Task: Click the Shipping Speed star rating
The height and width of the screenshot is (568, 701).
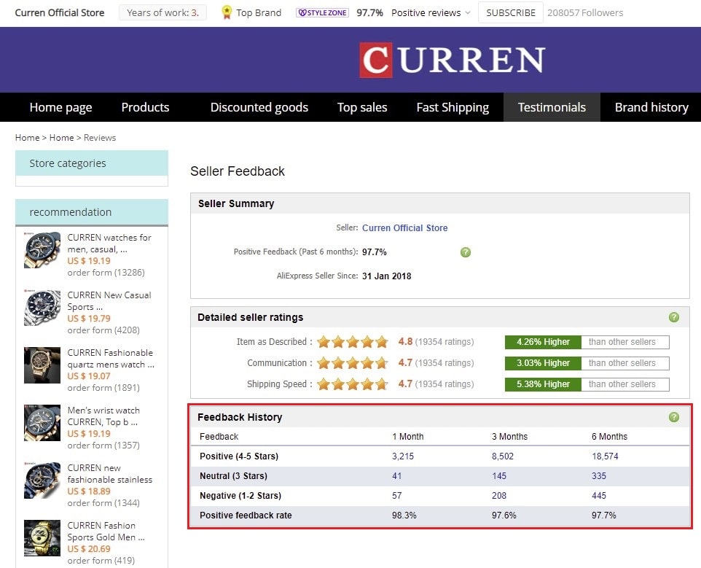Action: tap(352, 384)
